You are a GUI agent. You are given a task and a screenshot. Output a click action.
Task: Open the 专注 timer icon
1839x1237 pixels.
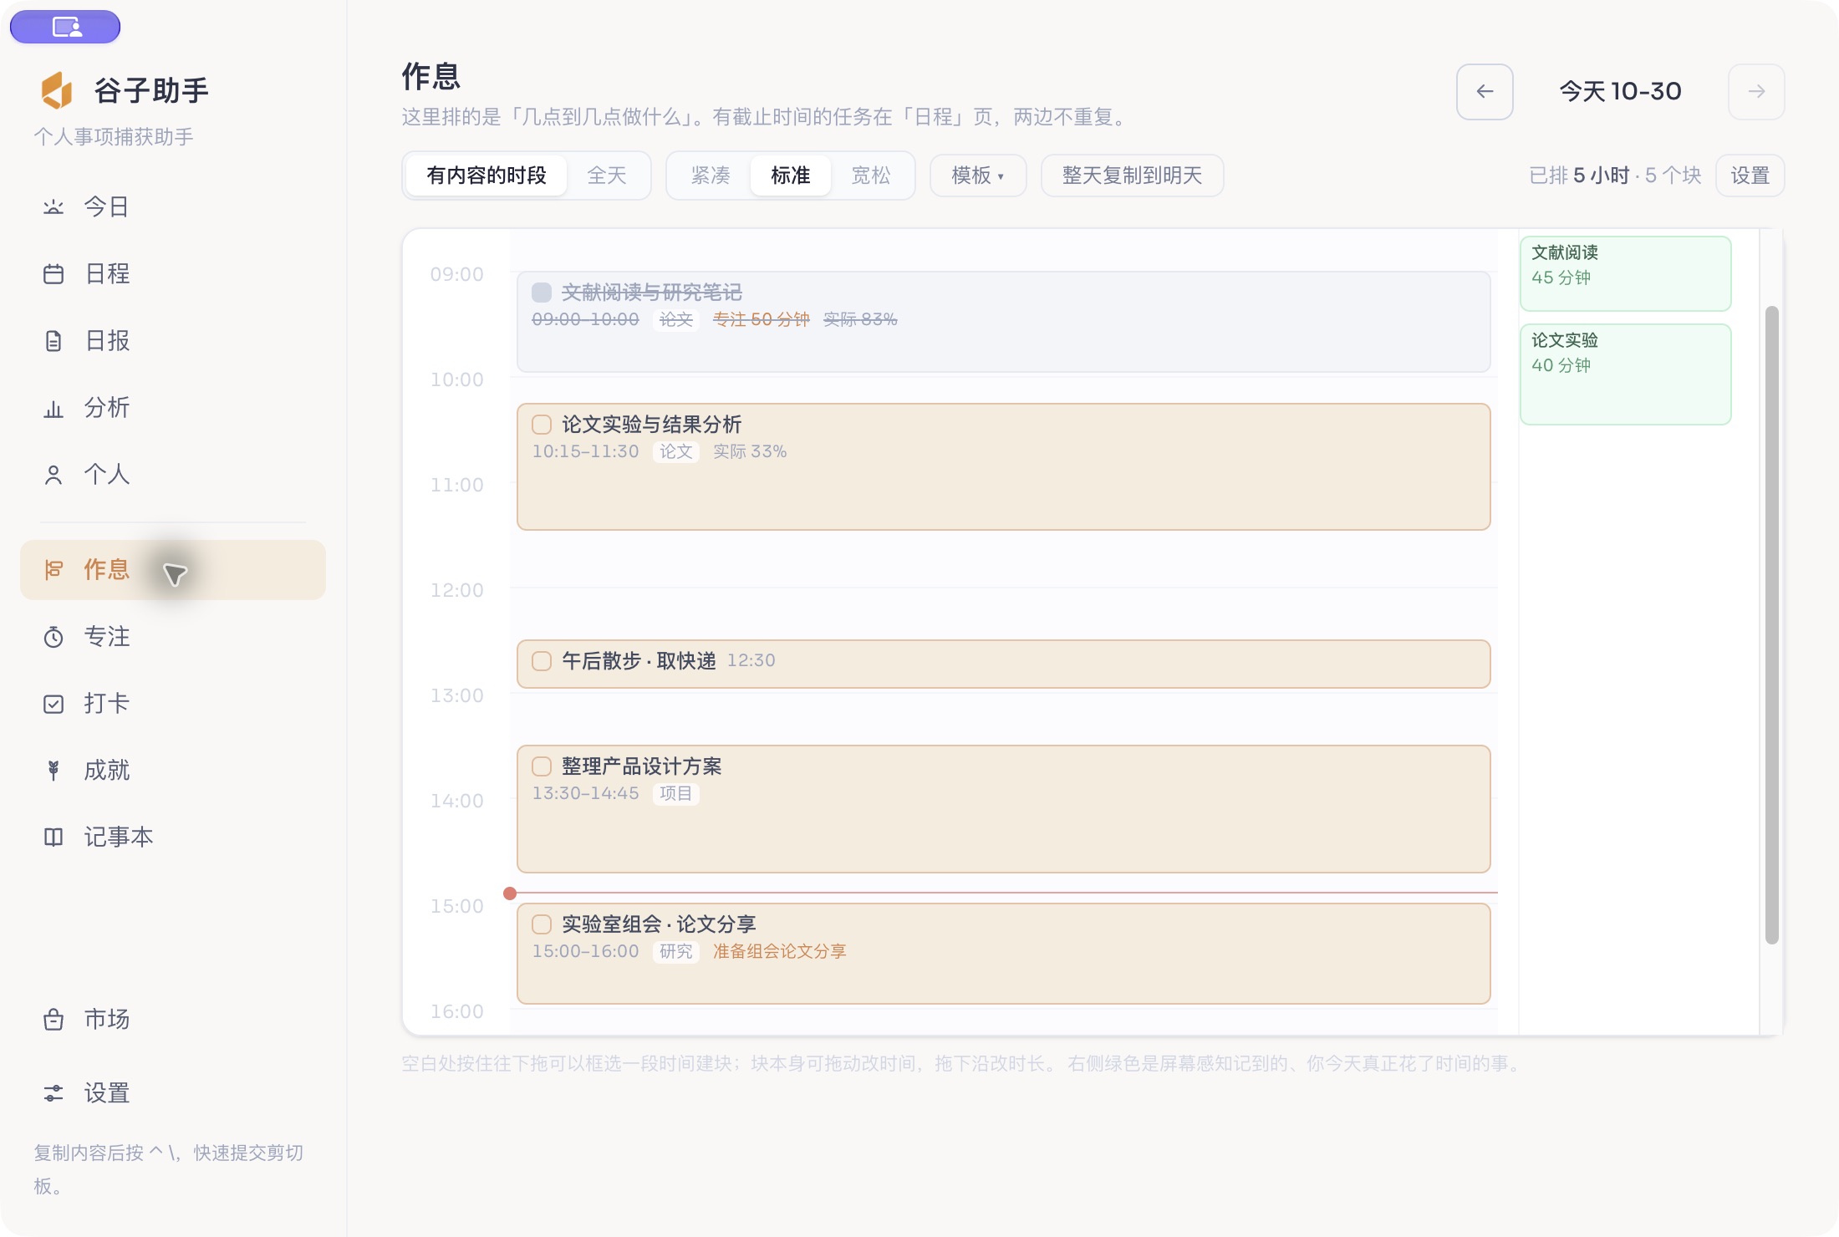point(53,637)
